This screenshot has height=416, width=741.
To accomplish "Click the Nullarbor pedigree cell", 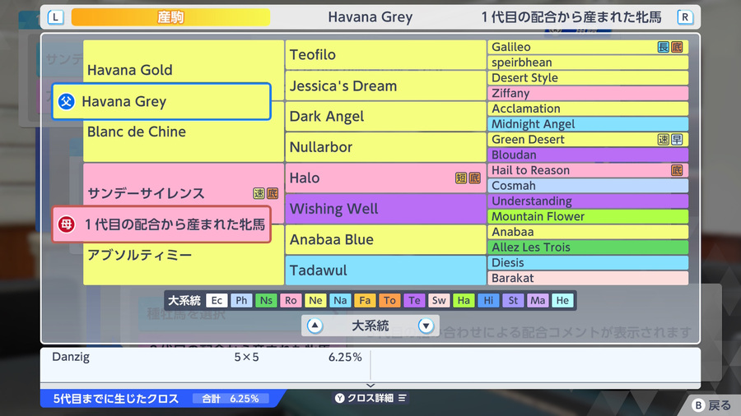I will point(385,147).
